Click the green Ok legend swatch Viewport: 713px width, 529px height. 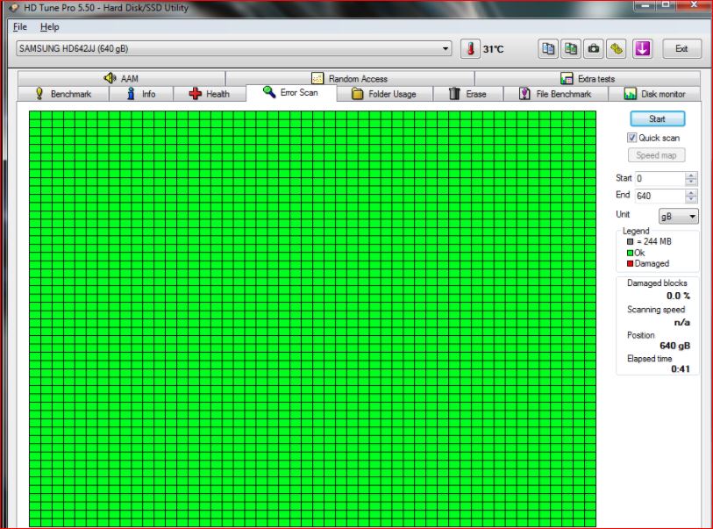point(631,253)
